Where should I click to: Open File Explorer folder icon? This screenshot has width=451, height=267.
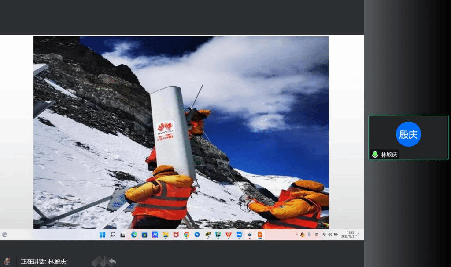(166, 235)
